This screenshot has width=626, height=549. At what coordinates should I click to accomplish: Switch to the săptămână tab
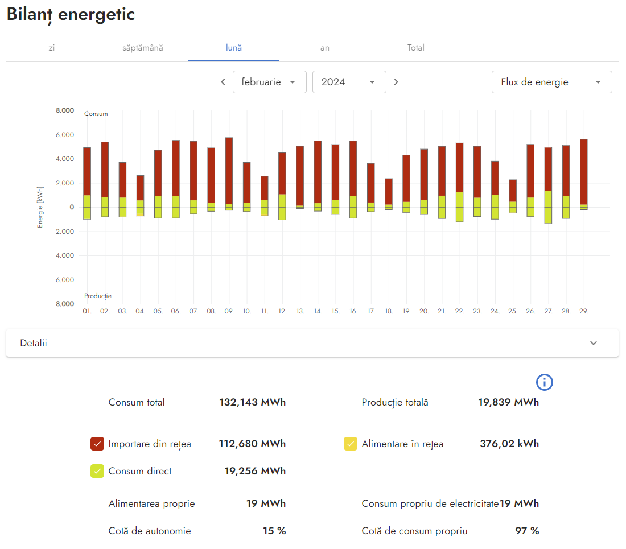coord(143,48)
